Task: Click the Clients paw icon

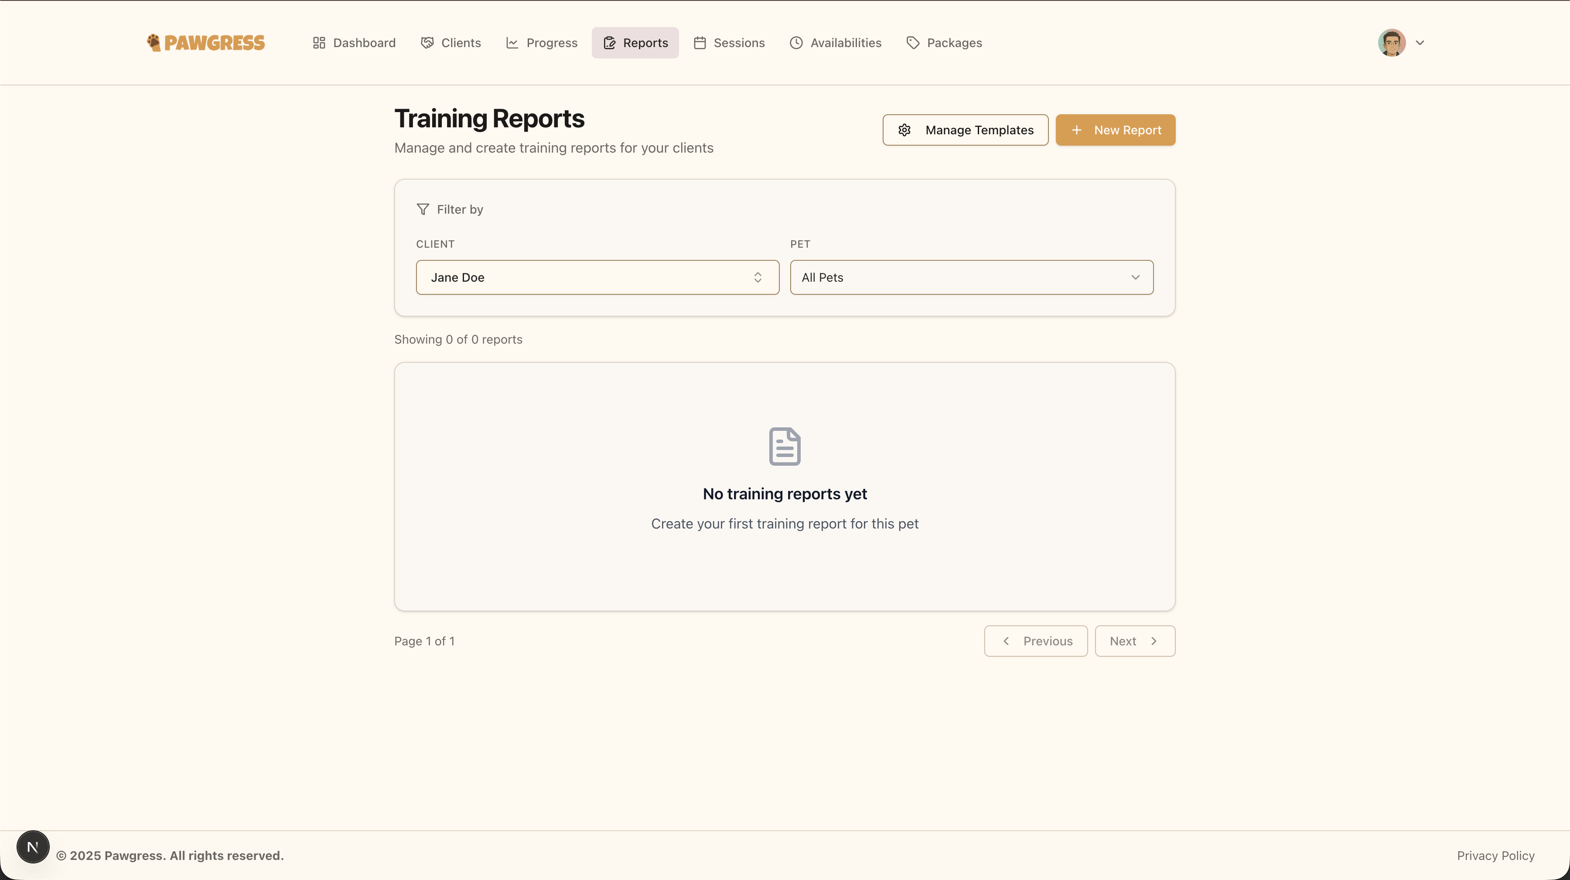Action: tap(427, 43)
